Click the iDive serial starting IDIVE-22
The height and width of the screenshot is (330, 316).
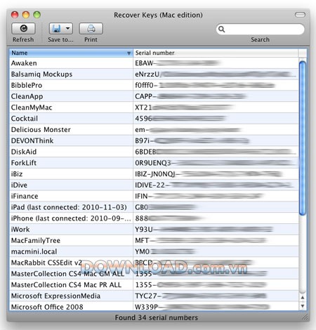[214, 185]
